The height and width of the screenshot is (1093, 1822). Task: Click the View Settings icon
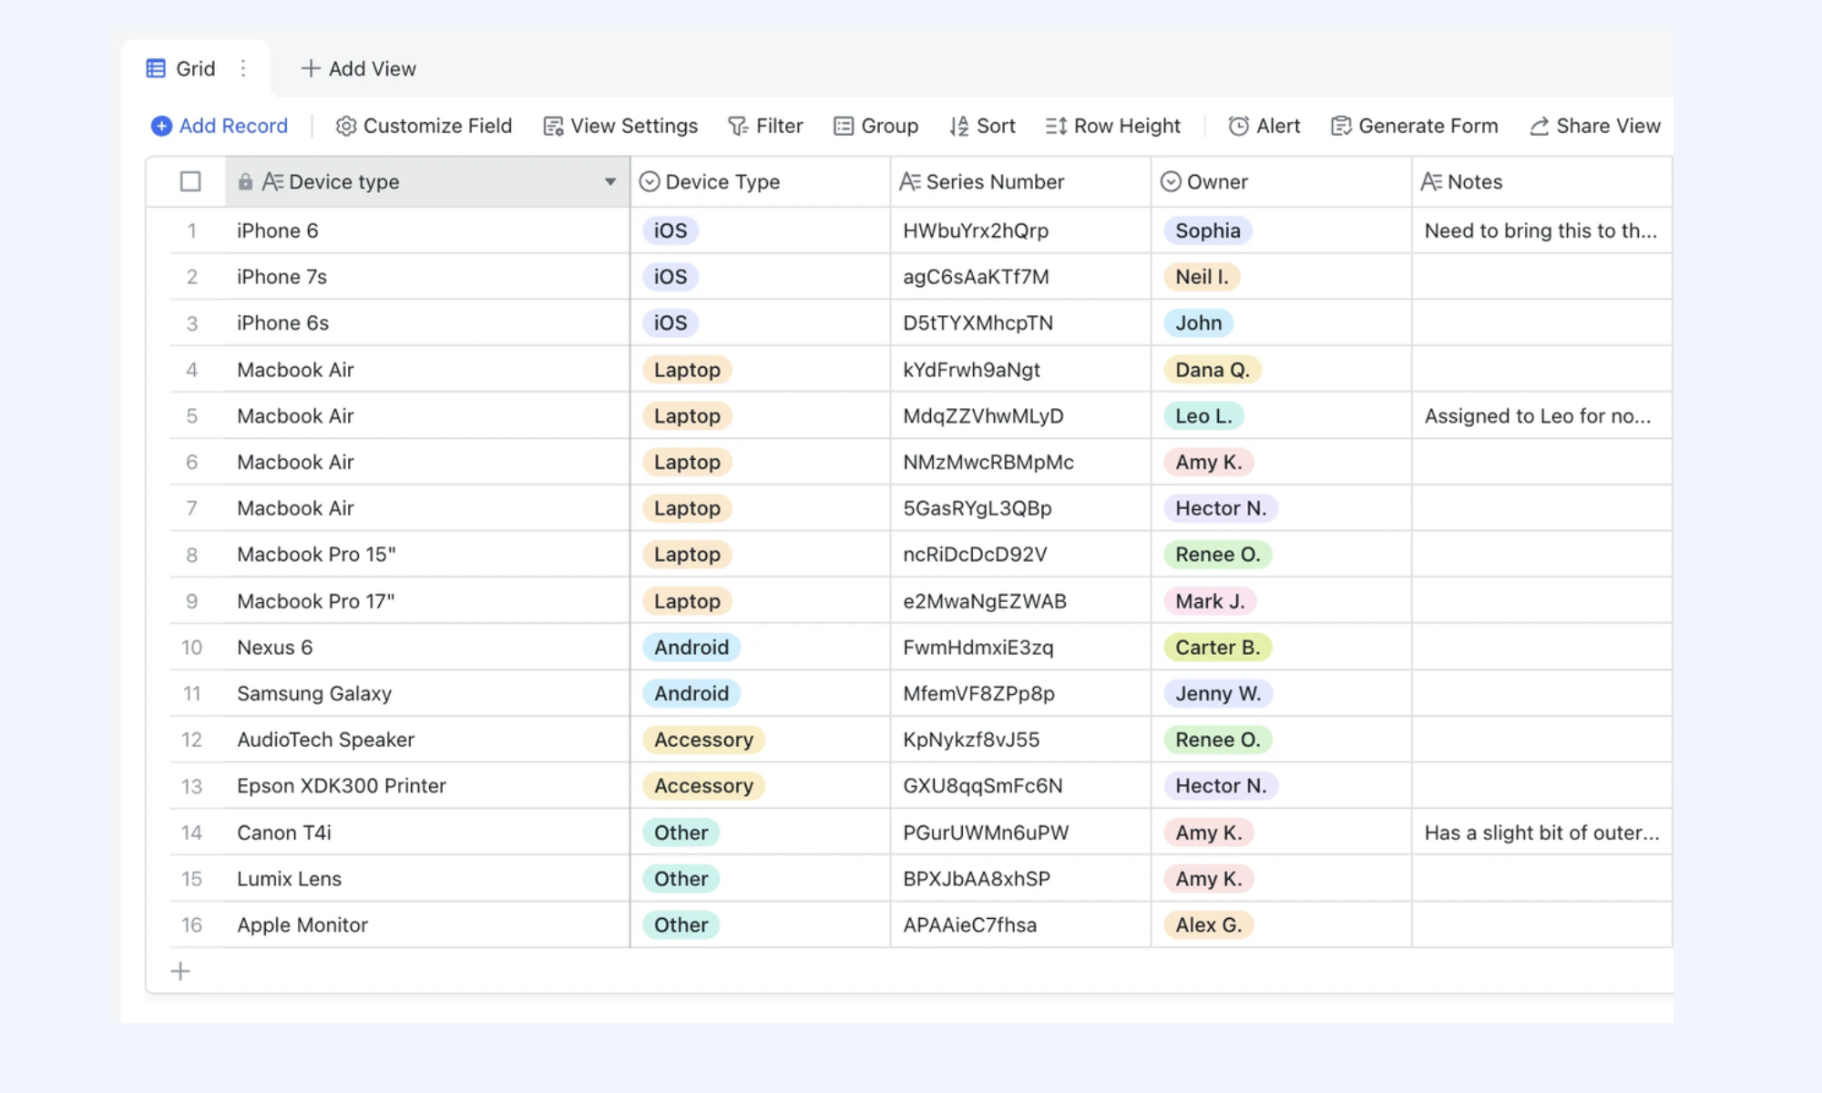pos(553,126)
